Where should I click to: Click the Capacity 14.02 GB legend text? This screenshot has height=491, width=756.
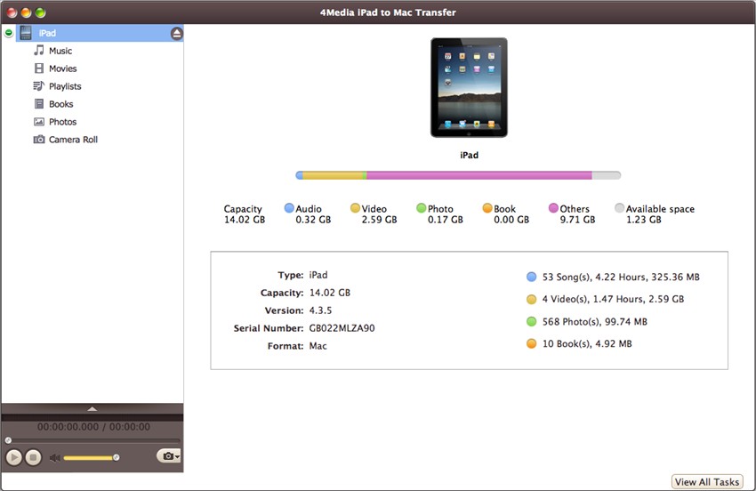tap(244, 214)
